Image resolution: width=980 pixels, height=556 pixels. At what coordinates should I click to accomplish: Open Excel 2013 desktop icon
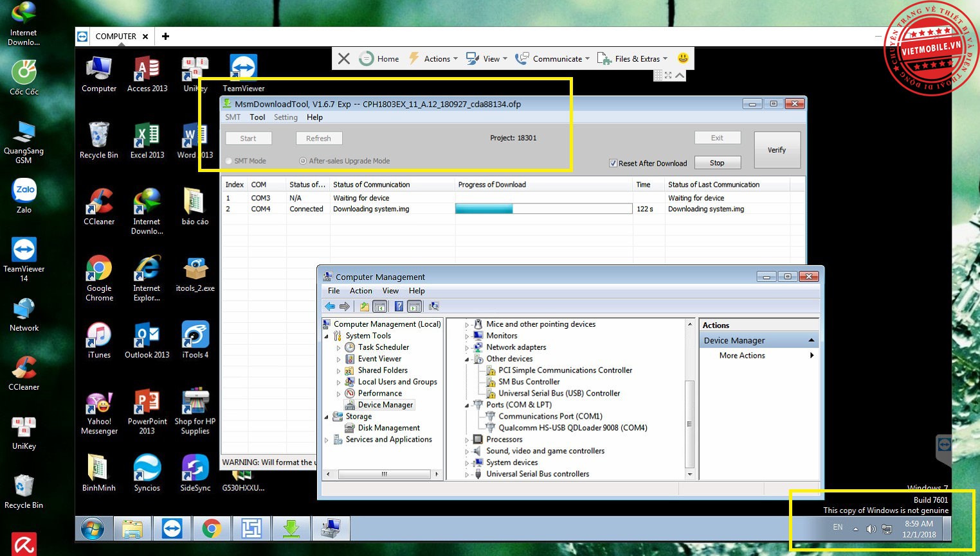[x=147, y=141]
